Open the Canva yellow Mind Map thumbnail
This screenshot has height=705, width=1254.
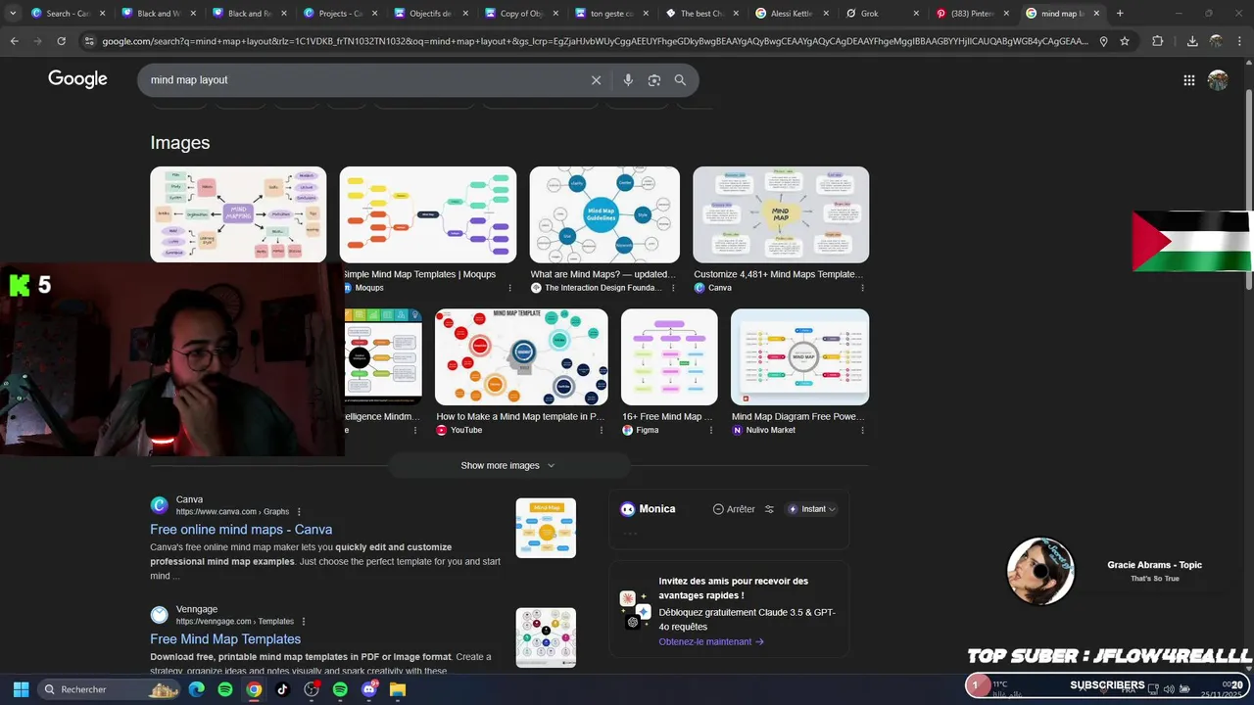781,214
